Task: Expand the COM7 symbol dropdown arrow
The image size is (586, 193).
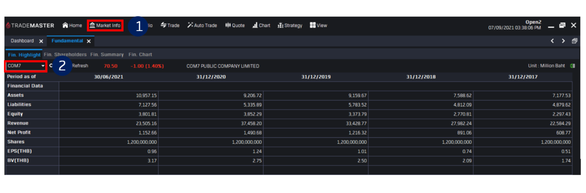Action: [x=43, y=66]
